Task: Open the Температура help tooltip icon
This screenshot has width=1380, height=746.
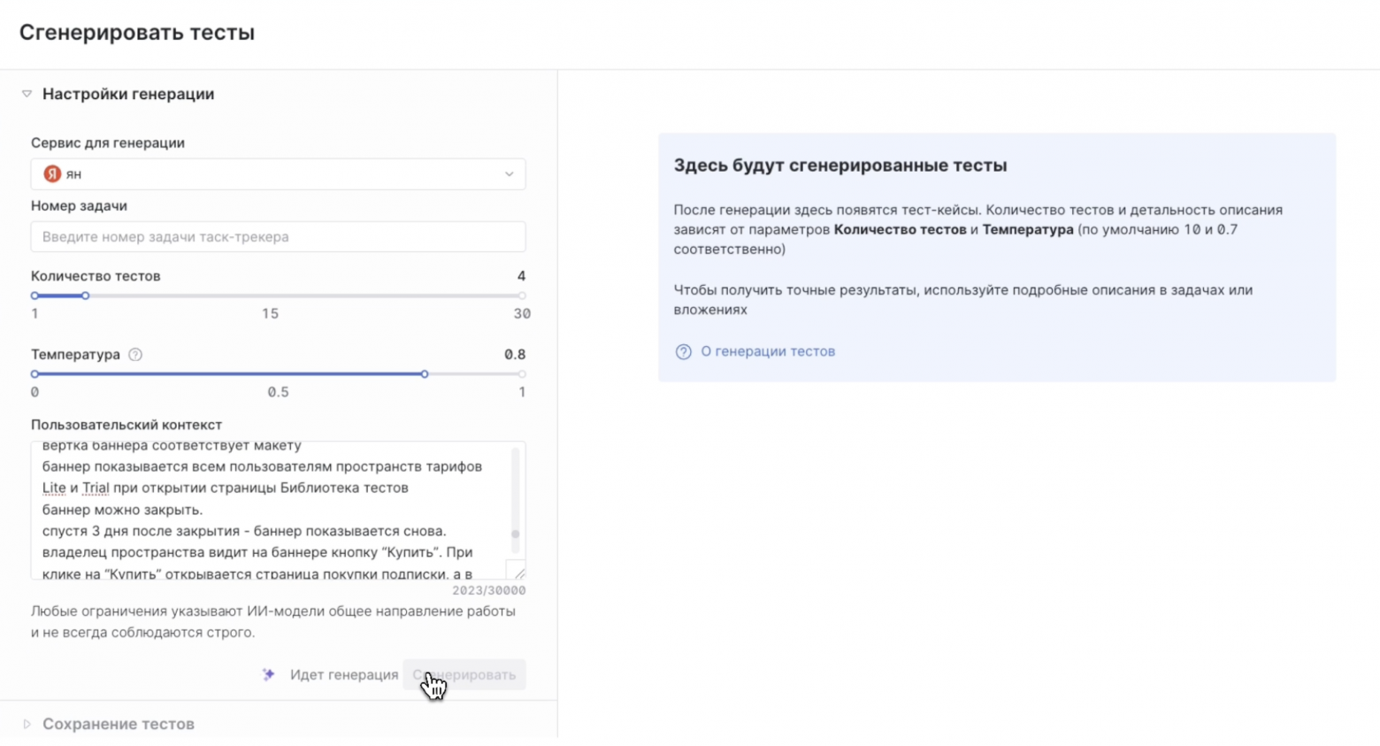Action: click(134, 355)
